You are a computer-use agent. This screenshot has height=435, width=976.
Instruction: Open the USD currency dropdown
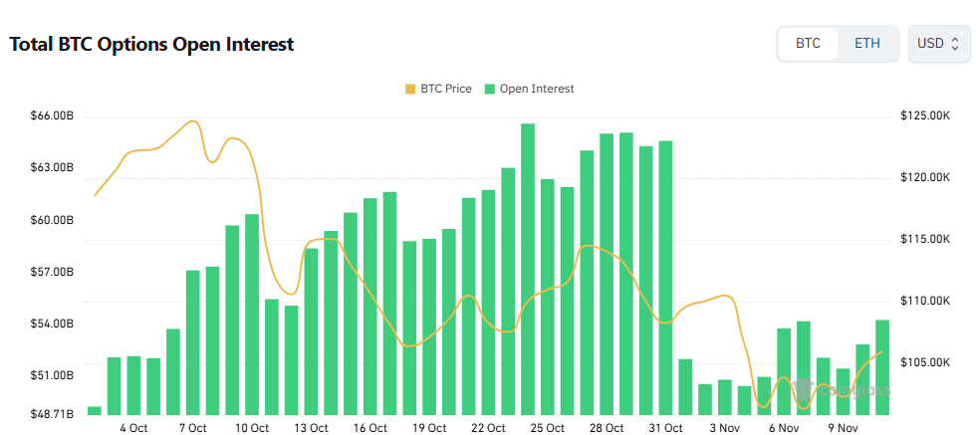pyautogui.click(x=938, y=44)
